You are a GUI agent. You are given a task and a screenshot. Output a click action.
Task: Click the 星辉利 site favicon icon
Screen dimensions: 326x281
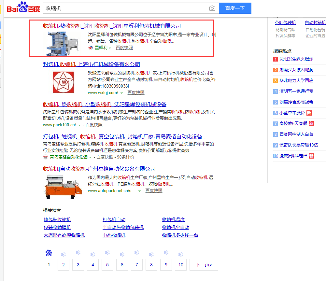91,48
